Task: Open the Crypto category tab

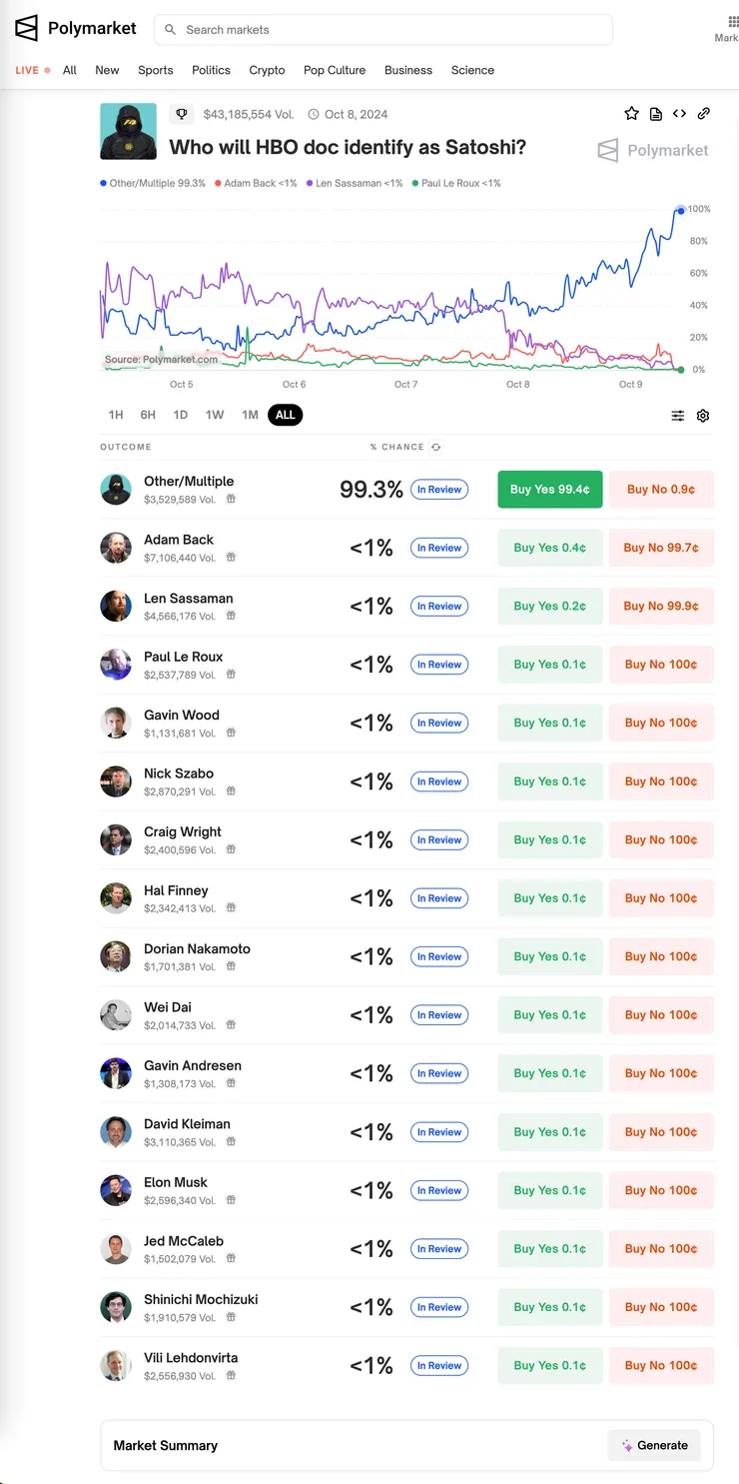Action: coord(267,70)
